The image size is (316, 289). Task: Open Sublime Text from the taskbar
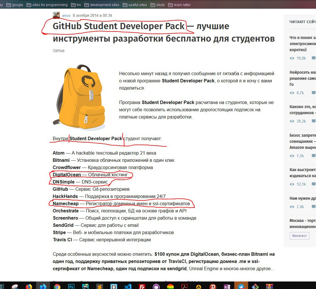[x=100, y=286]
